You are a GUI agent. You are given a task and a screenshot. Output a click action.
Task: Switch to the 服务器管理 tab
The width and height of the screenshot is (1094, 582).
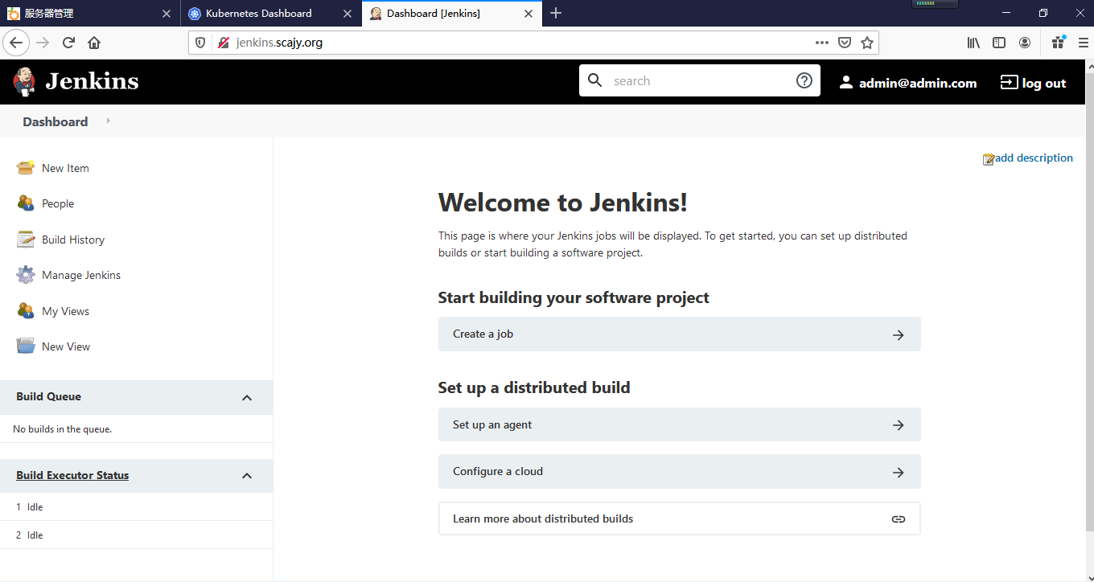(x=90, y=14)
